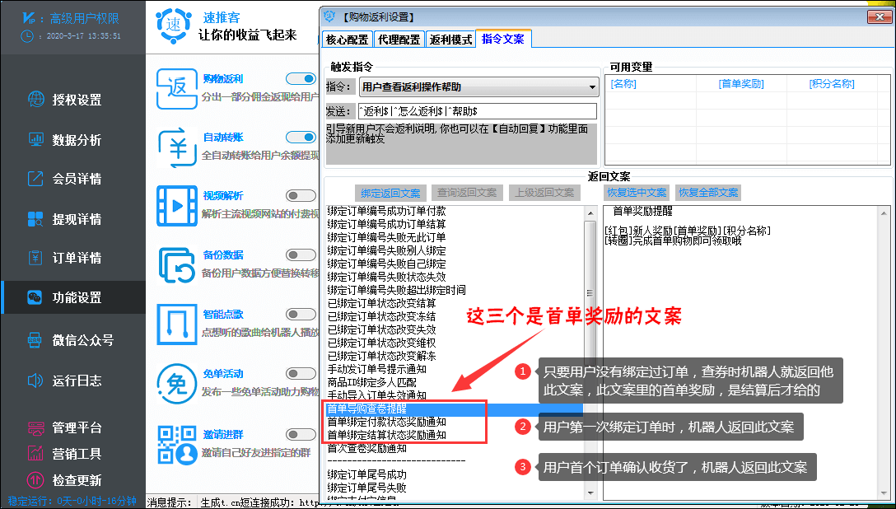Open 微信公众号 settings icon
This screenshot has height=509, width=896.
pos(34,339)
